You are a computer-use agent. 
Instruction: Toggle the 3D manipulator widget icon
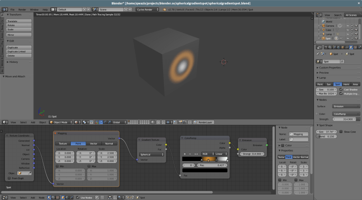(x=97, y=122)
